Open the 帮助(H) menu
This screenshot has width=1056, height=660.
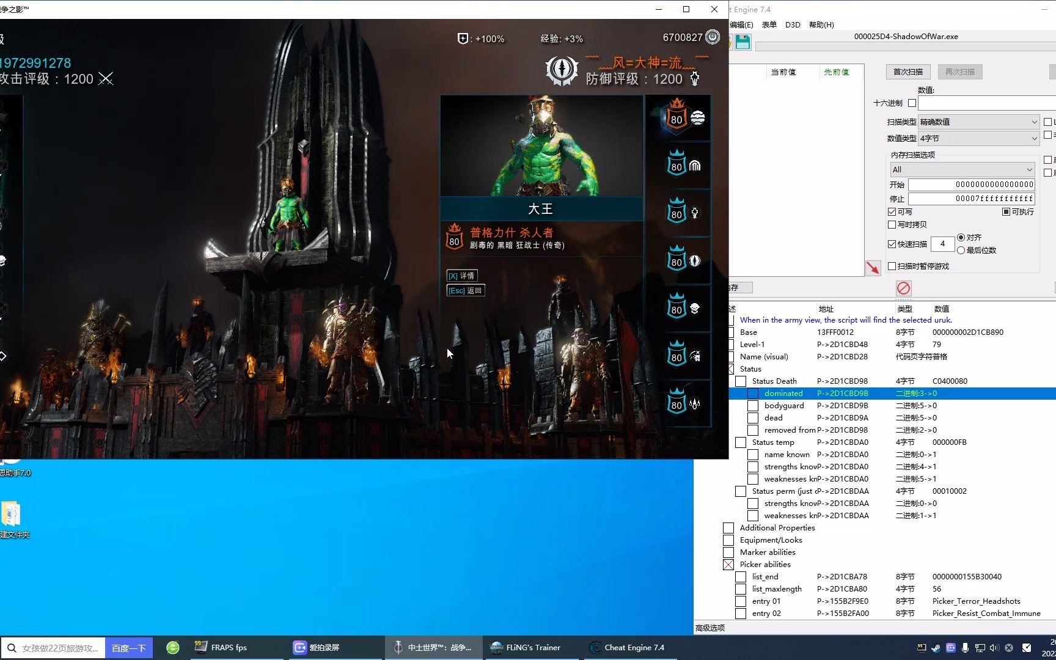pyautogui.click(x=821, y=25)
